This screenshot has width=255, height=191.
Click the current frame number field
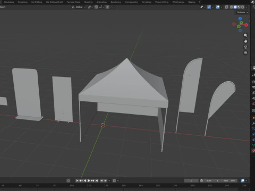pyautogui.click(x=191, y=180)
